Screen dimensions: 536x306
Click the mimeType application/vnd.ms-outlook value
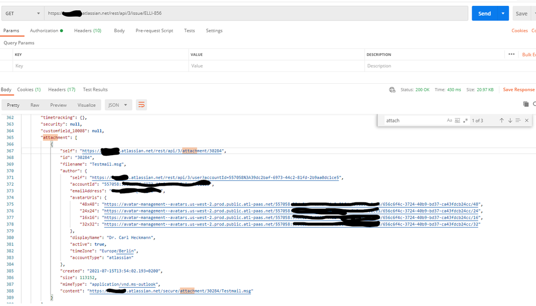(124, 284)
